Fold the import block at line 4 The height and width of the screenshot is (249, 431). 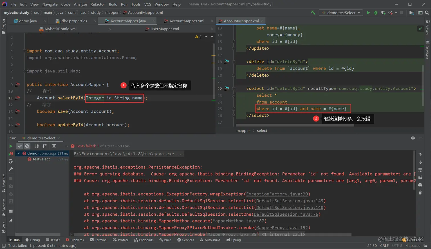point(24,51)
